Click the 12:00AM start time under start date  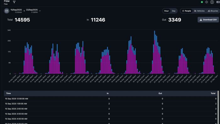18,12
